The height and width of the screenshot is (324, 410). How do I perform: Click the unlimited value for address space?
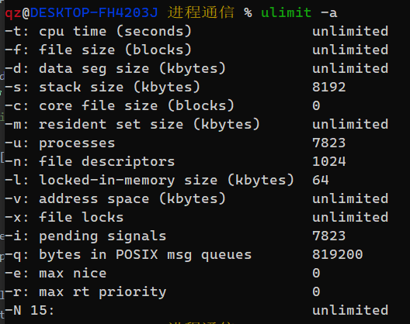tap(350, 198)
